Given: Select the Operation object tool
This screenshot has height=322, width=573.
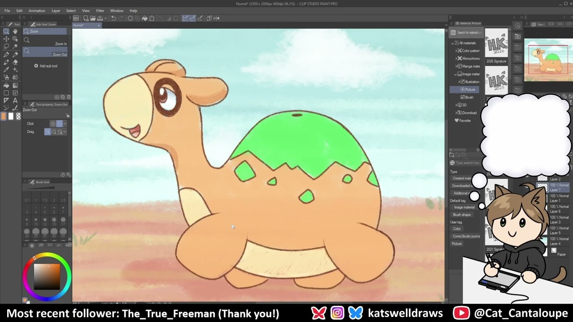Looking at the screenshot, I should pos(15,39).
